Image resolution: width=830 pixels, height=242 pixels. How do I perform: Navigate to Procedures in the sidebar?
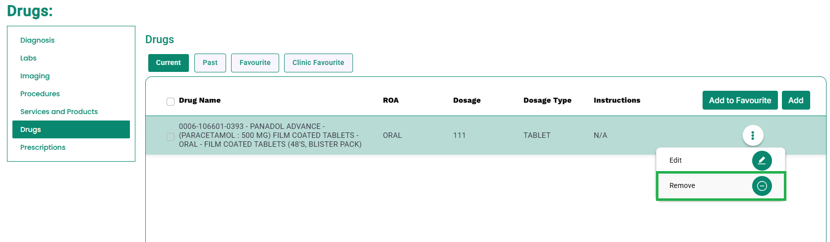[40, 94]
